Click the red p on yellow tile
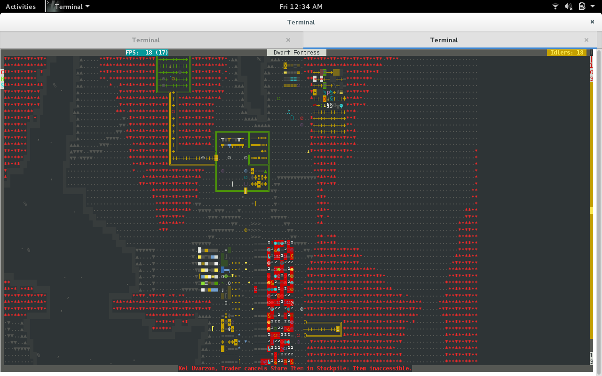 tap(325, 99)
